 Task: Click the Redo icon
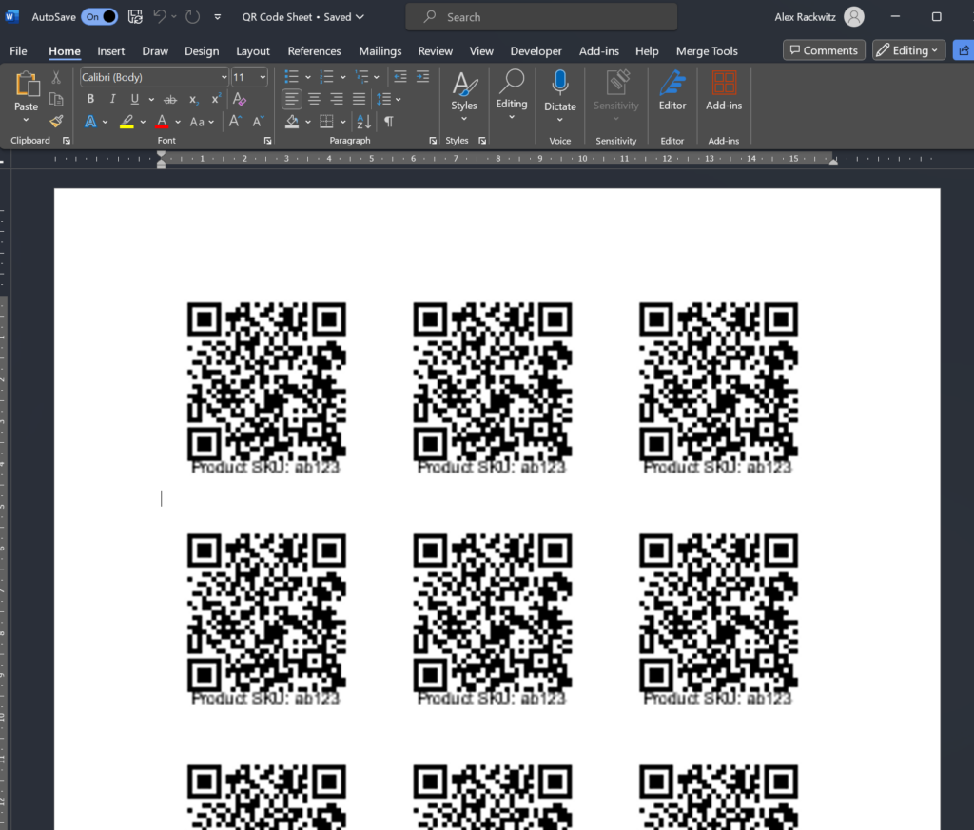coord(192,17)
